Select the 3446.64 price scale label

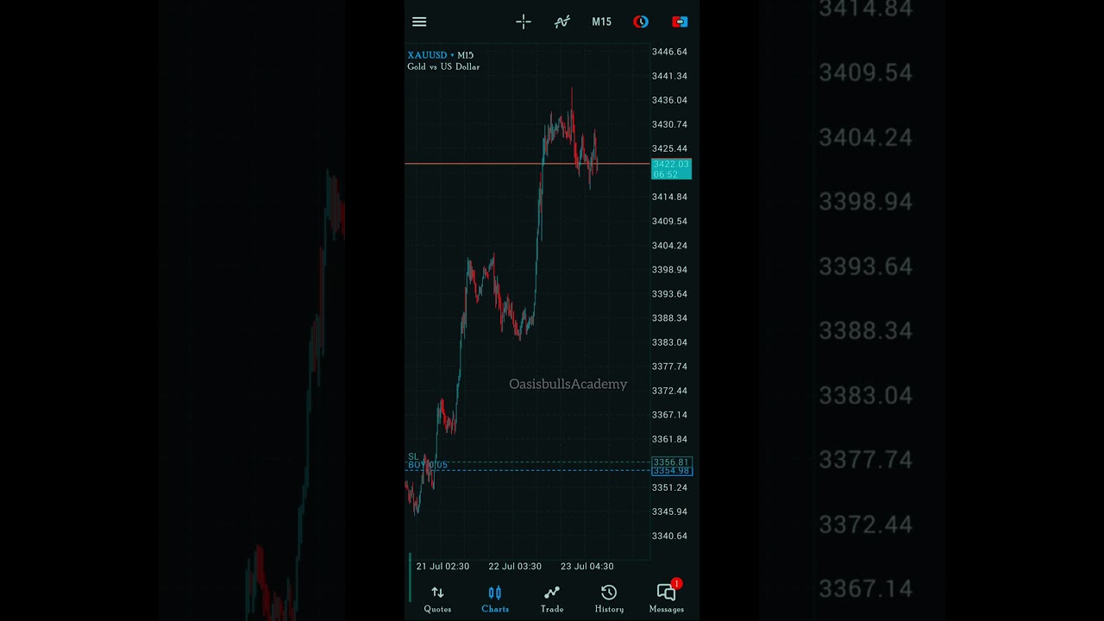pyautogui.click(x=670, y=52)
